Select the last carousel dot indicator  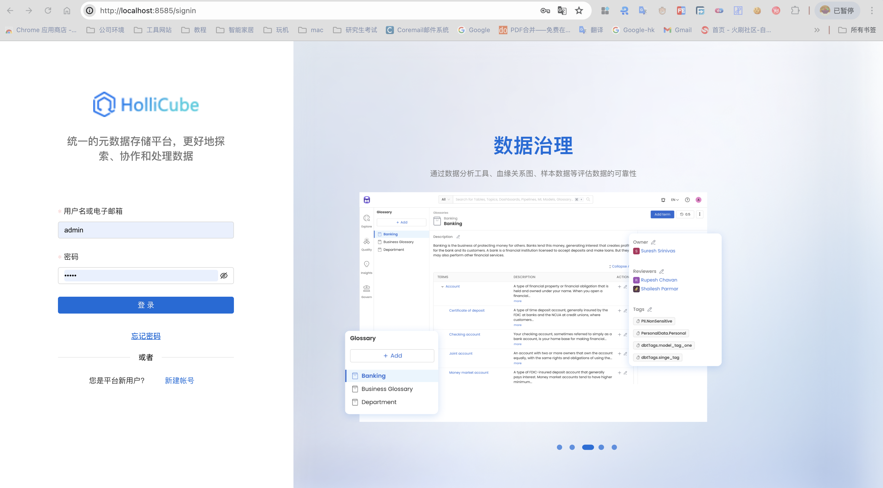(x=614, y=447)
